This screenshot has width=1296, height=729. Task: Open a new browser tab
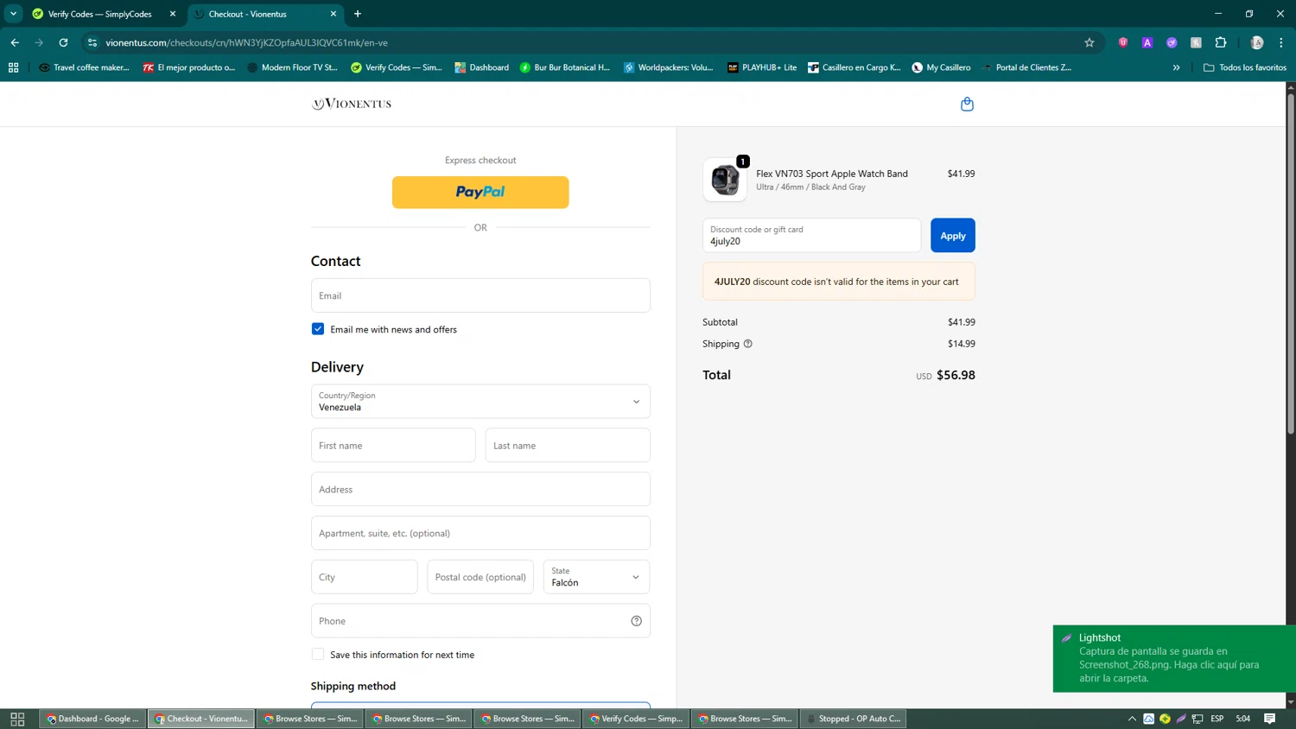[358, 14]
